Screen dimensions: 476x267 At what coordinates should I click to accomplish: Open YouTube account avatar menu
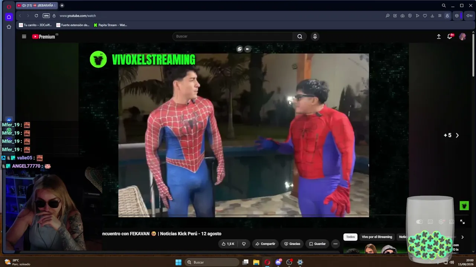[x=463, y=36]
